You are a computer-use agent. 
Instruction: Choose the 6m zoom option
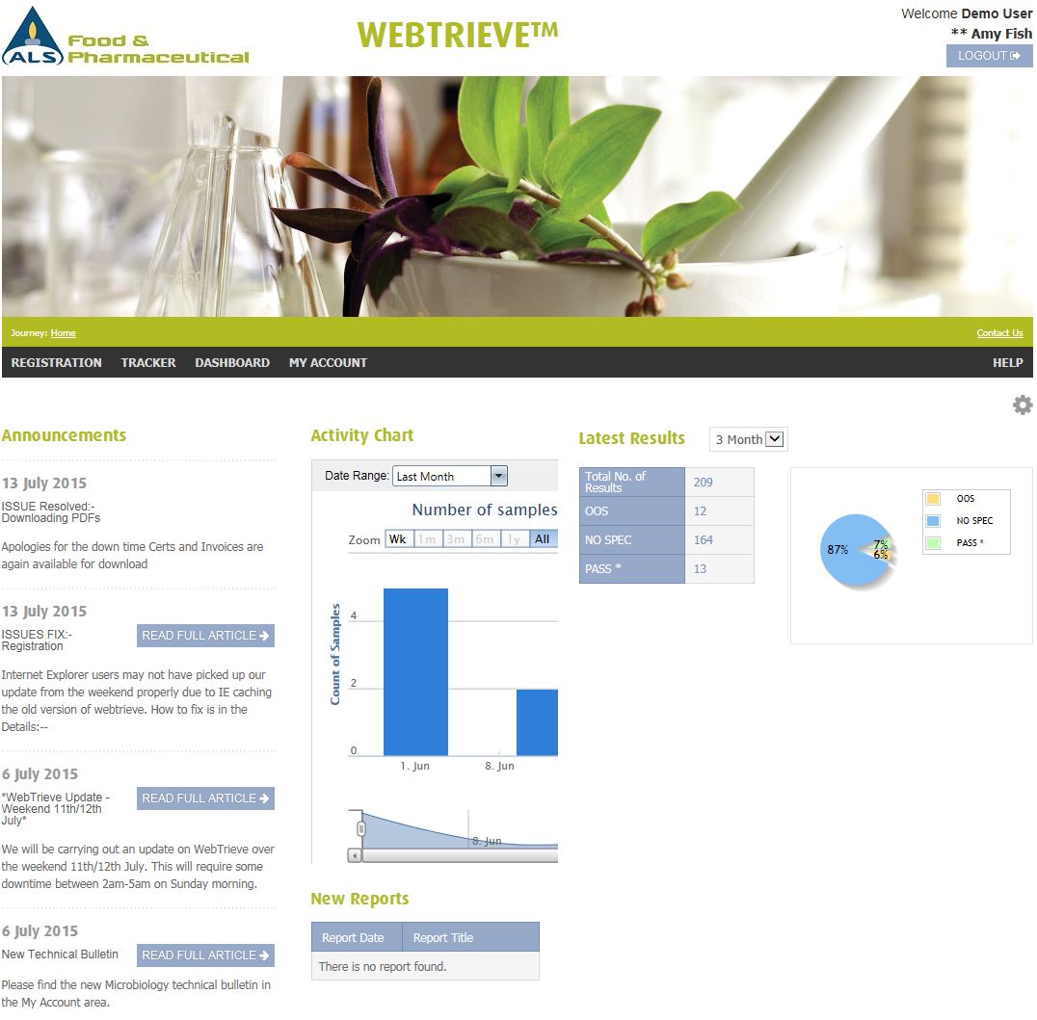click(486, 539)
